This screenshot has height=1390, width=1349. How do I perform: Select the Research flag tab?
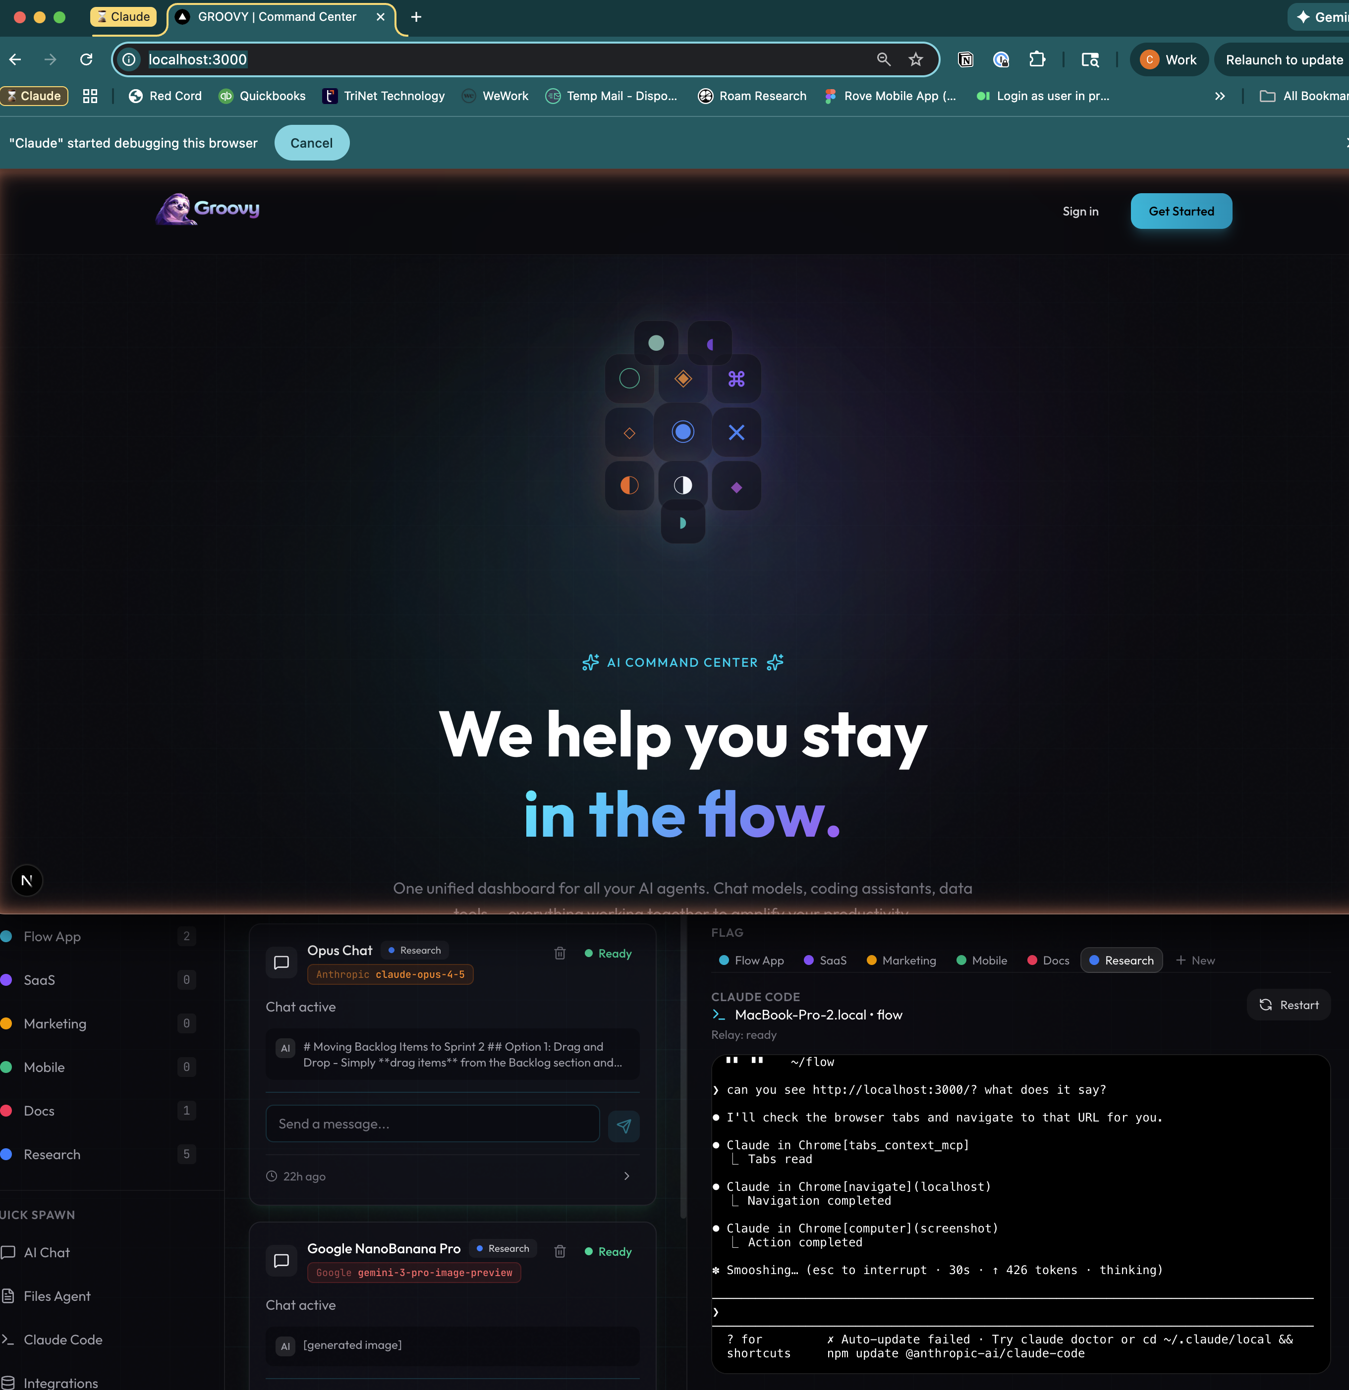click(1121, 960)
